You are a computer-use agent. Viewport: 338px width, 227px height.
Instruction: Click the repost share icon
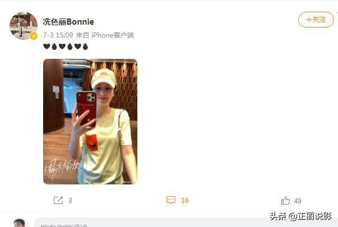tap(58, 200)
